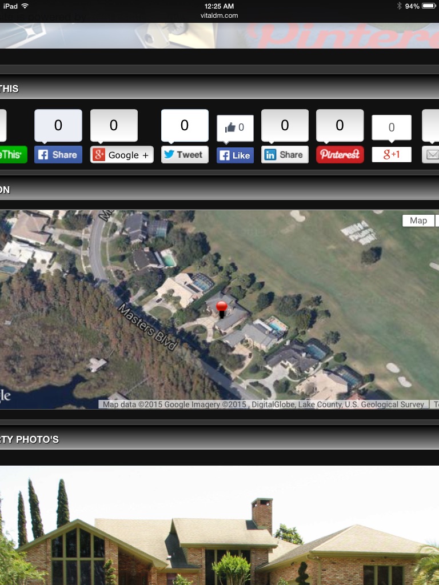This screenshot has height=585, width=439.
Task: Share the page via LinkedIn Share button
Action: (x=285, y=154)
